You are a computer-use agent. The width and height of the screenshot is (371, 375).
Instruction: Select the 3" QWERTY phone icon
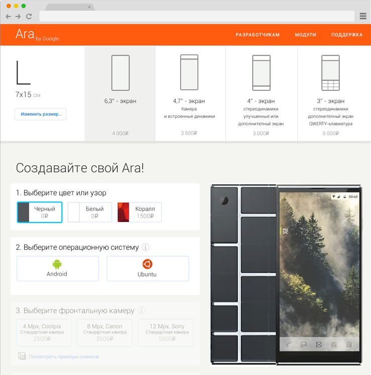(330, 73)
